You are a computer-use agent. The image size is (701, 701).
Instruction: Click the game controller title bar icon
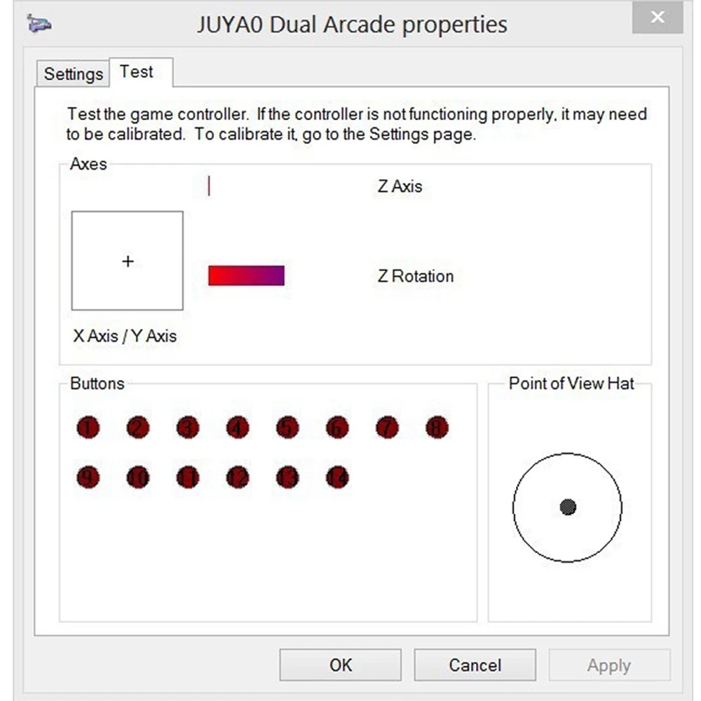pos(39,25)
